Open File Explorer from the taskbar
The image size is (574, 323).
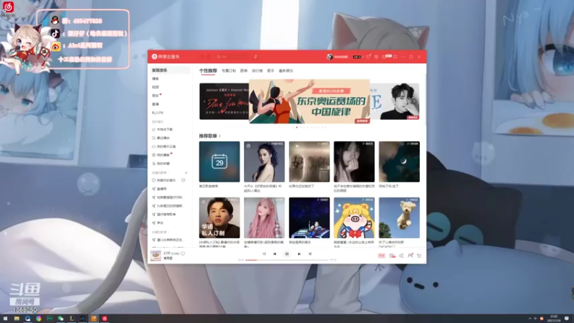[17, 319]
